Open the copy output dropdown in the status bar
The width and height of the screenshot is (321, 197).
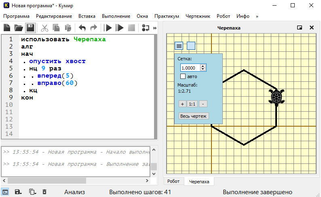[32, 192]
